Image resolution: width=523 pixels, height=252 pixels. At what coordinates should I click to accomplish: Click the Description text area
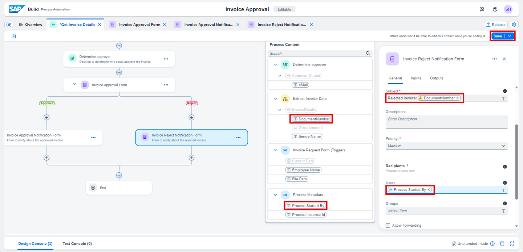446,122
